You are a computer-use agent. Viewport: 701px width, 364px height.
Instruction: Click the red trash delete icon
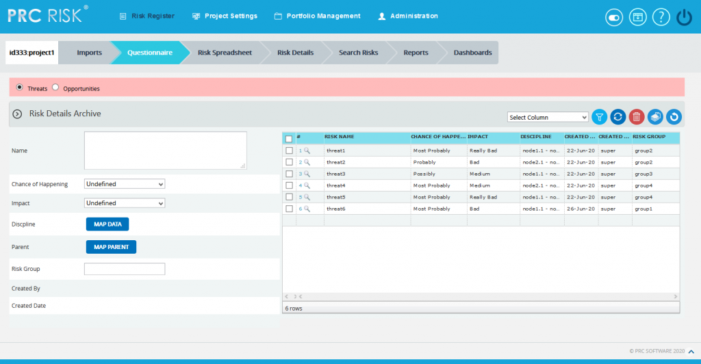(637, 117)
